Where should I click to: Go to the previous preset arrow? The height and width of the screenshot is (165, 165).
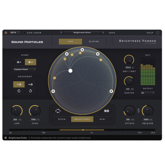pos(61,32)
